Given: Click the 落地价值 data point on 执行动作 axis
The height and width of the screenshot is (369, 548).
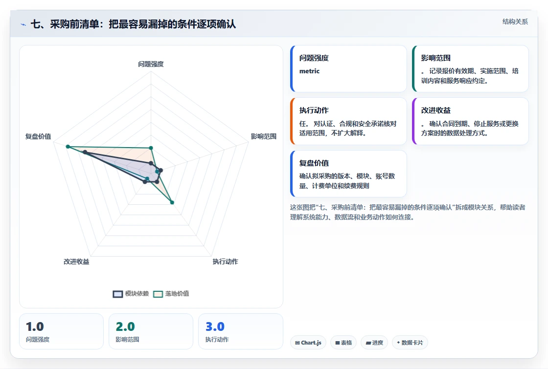Looking at the screenshot, I should pyautogui.click(x=172, y=202).
